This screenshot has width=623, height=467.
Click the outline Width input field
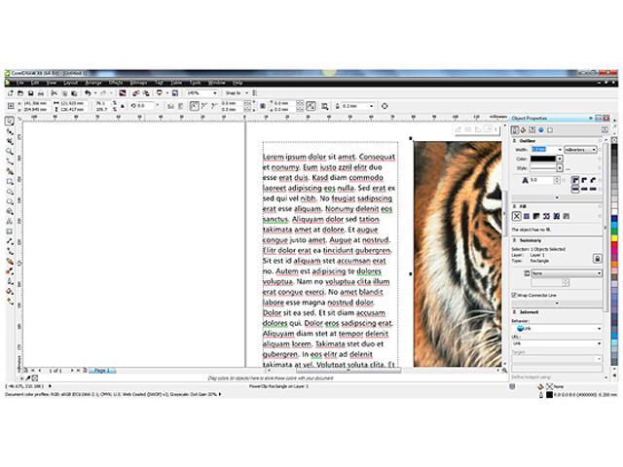tap(538, 149)
